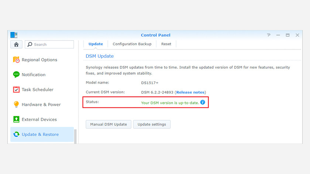Click the 'Control Panel' window title

(156, 35)
